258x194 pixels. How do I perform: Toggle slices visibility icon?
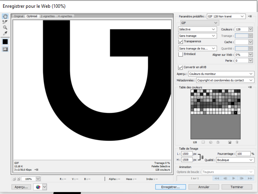(x=5, y=49)
